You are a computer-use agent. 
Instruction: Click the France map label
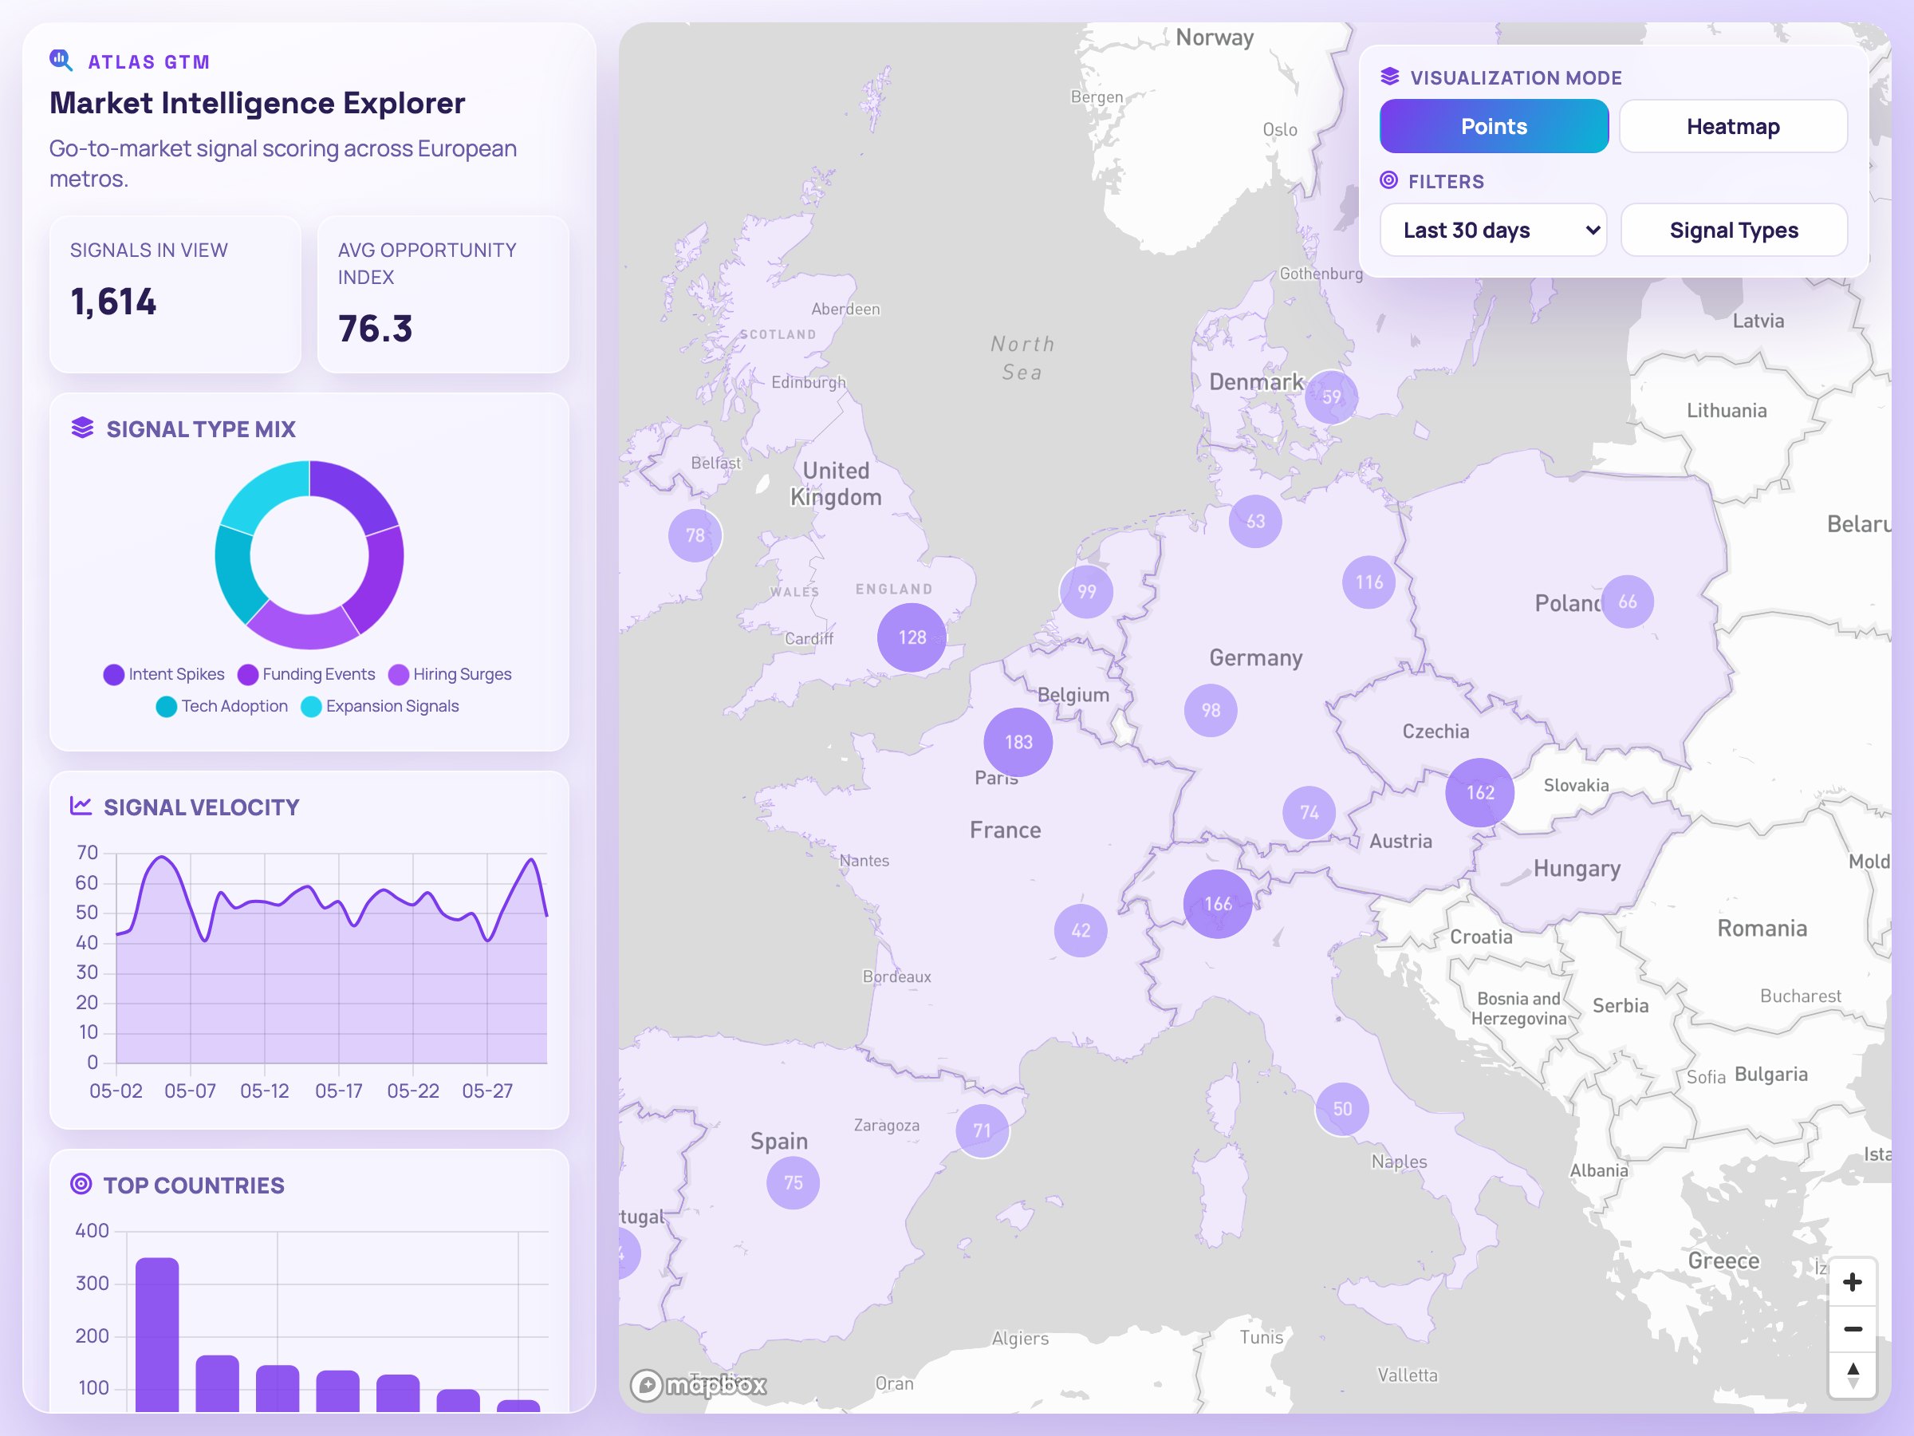pyautogui.click(x=1005, y=830)
